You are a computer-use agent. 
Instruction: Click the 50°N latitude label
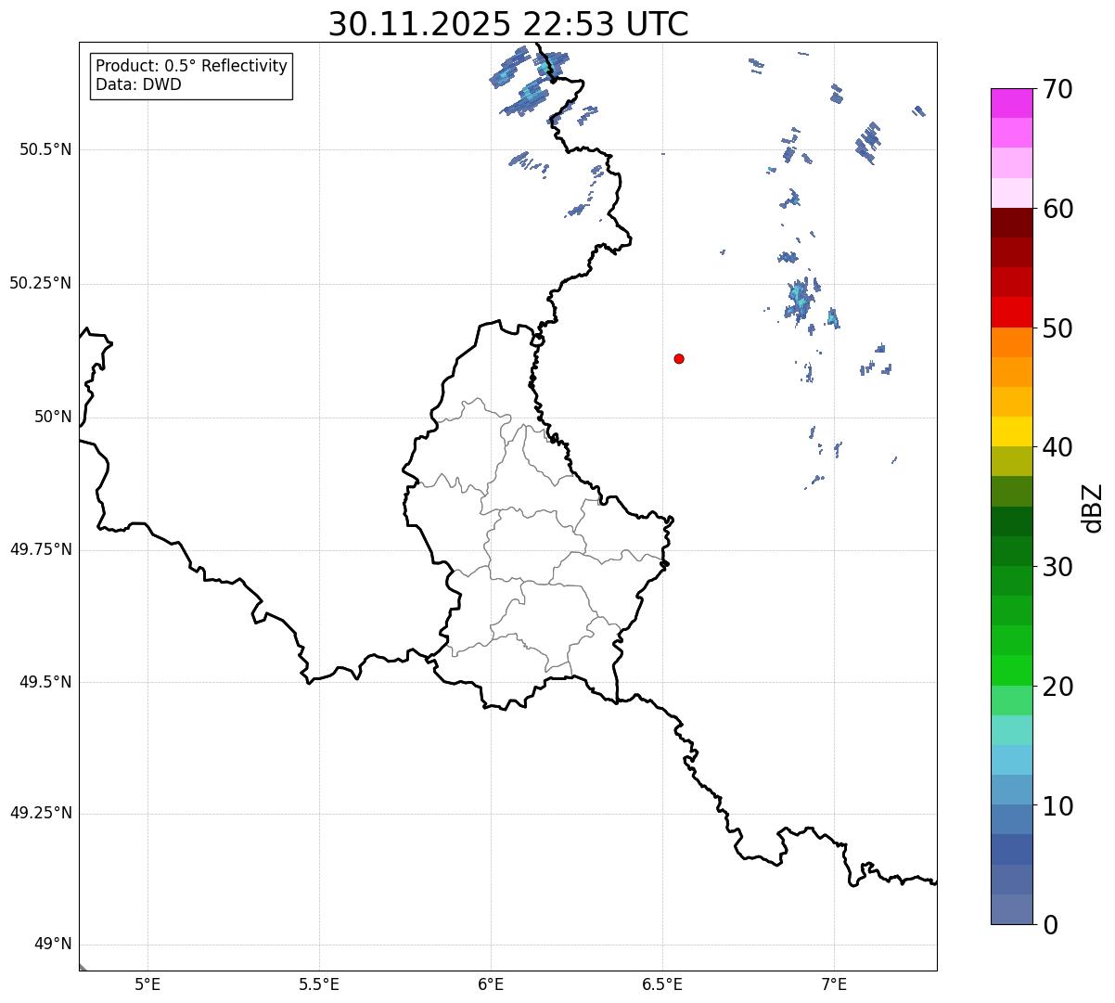53,417
